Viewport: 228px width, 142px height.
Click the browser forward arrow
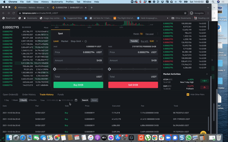(9, 13)
